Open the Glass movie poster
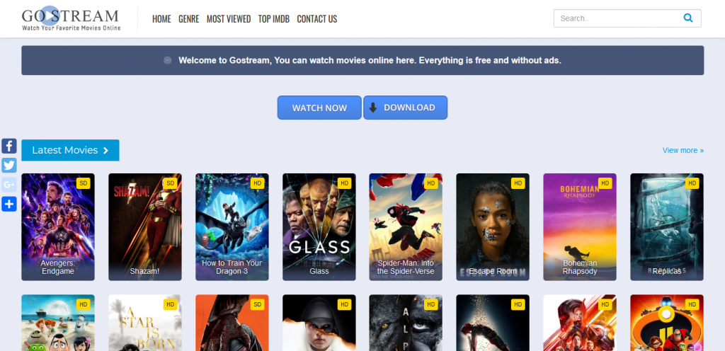Screen dimensions: 725x351 coord(319,226)
